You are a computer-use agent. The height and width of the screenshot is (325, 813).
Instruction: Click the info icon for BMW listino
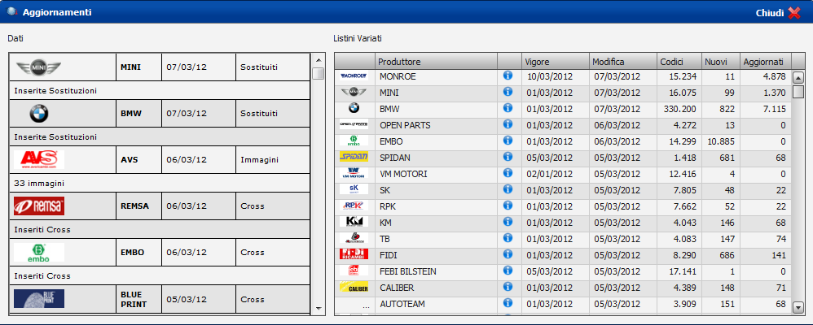(508, 107)
